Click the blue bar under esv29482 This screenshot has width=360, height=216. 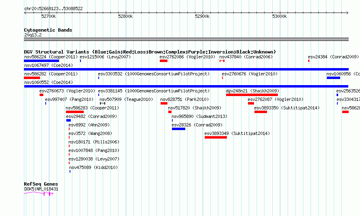pyautogui.click(x=68, y=120)
